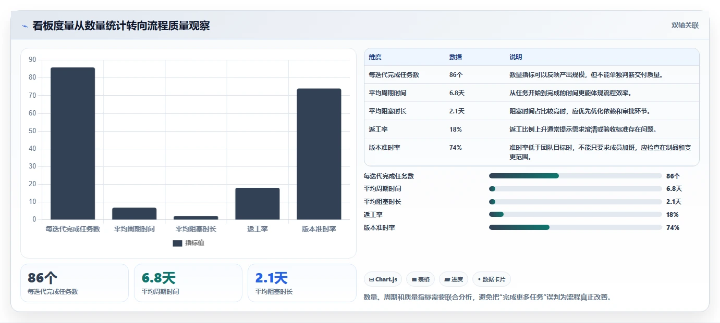Click the 74% progress bar
720x323 pixels.
point(576,227)
